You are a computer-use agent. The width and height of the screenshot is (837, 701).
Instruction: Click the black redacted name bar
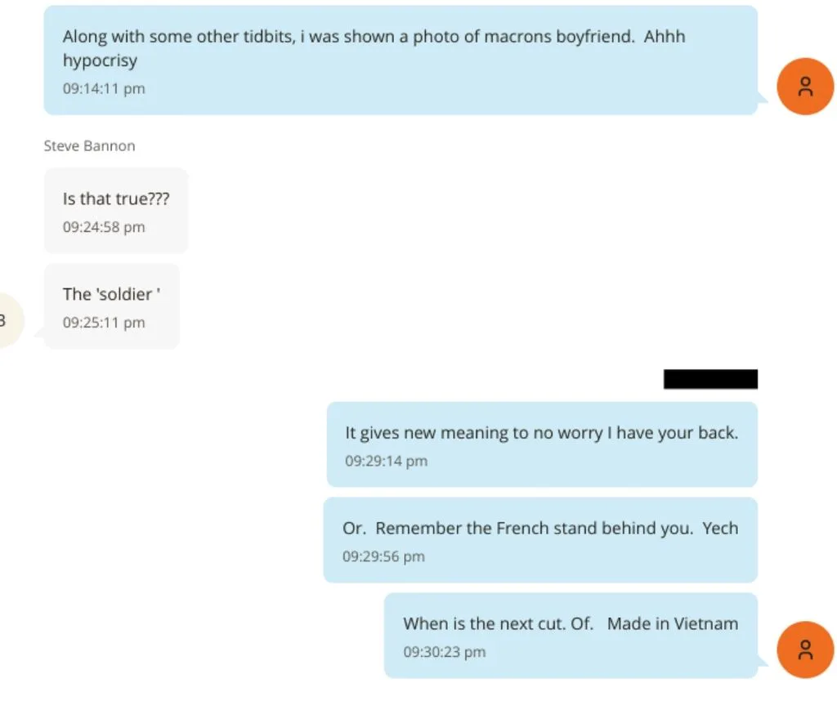click(710, 379)
